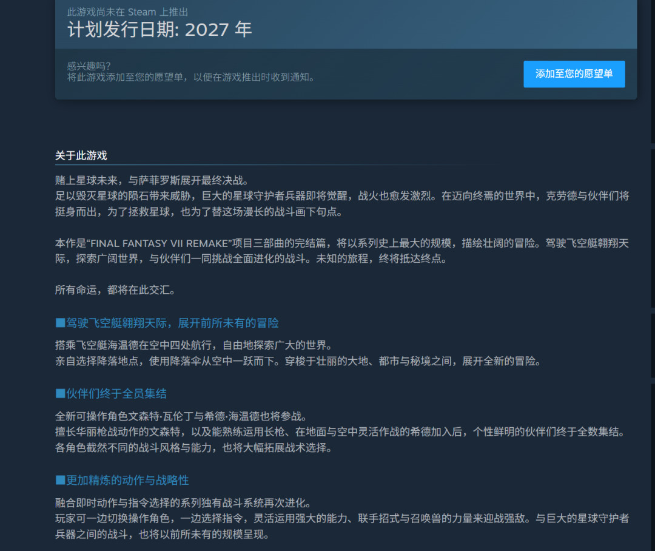The image size is (655, 551).
Task: Click the 关于此游戏 section heading
Action: point(81,155)
